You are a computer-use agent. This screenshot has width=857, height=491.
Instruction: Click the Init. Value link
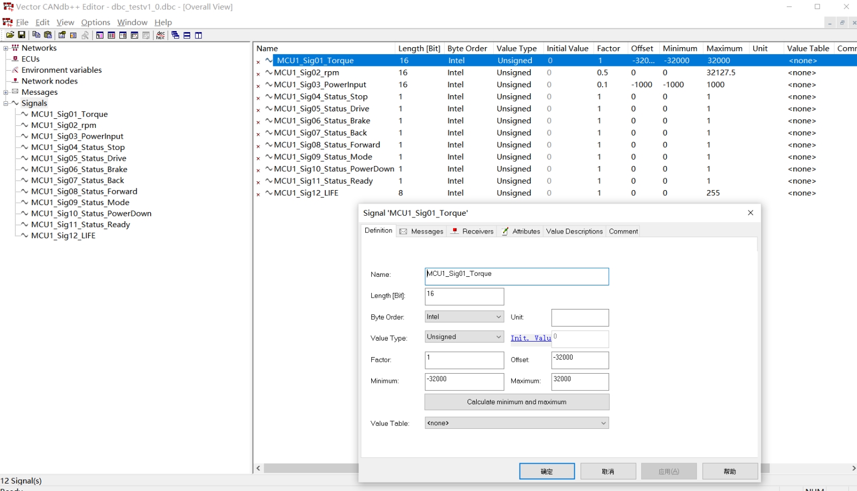[530, 338]
